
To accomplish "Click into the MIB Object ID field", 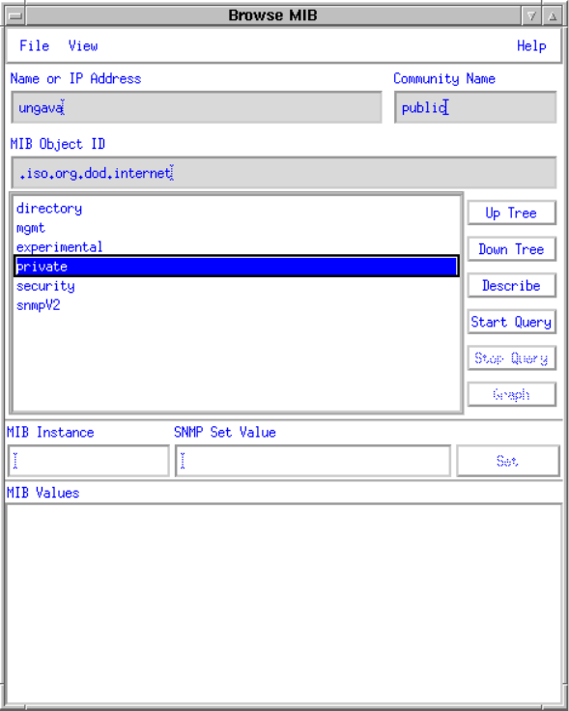I will (284, 173).
